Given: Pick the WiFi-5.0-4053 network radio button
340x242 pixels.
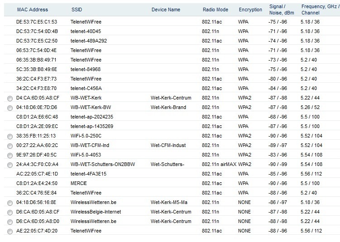Looking at the screenshot, I should pyautogui.click(x=10, y=156).
